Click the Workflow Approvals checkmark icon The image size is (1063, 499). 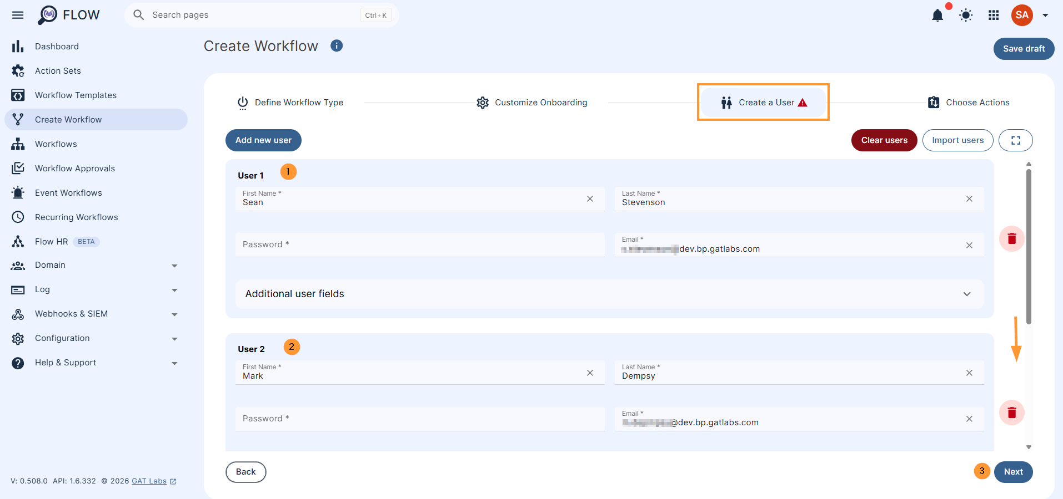[18, 168]
